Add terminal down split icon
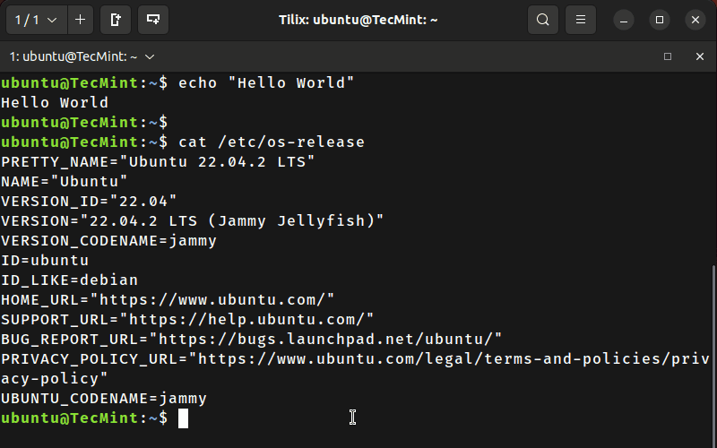Image resolution: width=717 pixels, height=448 pixels. tap(153, 20)
